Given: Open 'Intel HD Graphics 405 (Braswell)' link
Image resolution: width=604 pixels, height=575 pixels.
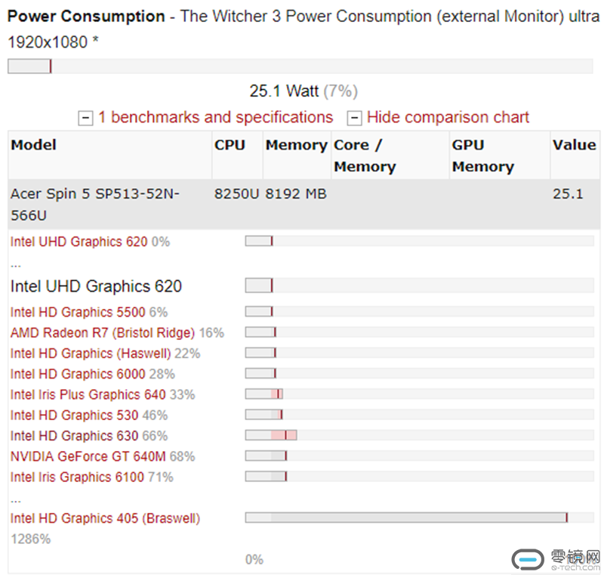Looking at the screenshot, I should [x=105, y=518].
